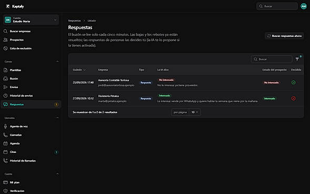Click the inbox icon beside Buzón
310x194 pixels.
(x=6, y=79)
